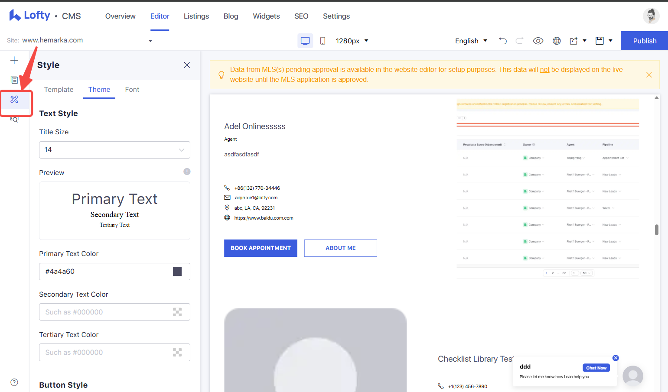
Task: Close the chat popup with X
Action: click(616, 358)
